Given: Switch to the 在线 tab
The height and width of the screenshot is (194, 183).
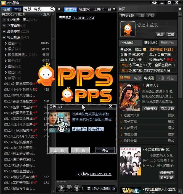Looking at the screenshot, I should (x=7, y=9).
